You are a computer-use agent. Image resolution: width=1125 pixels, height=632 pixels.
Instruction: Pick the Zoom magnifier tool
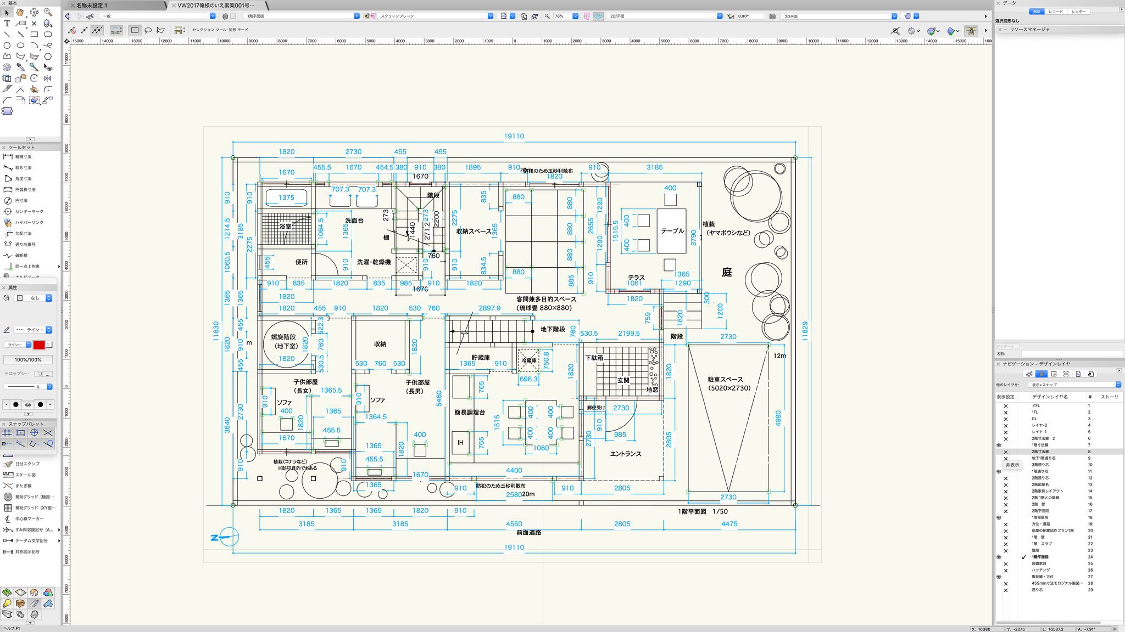coord(48,12)
